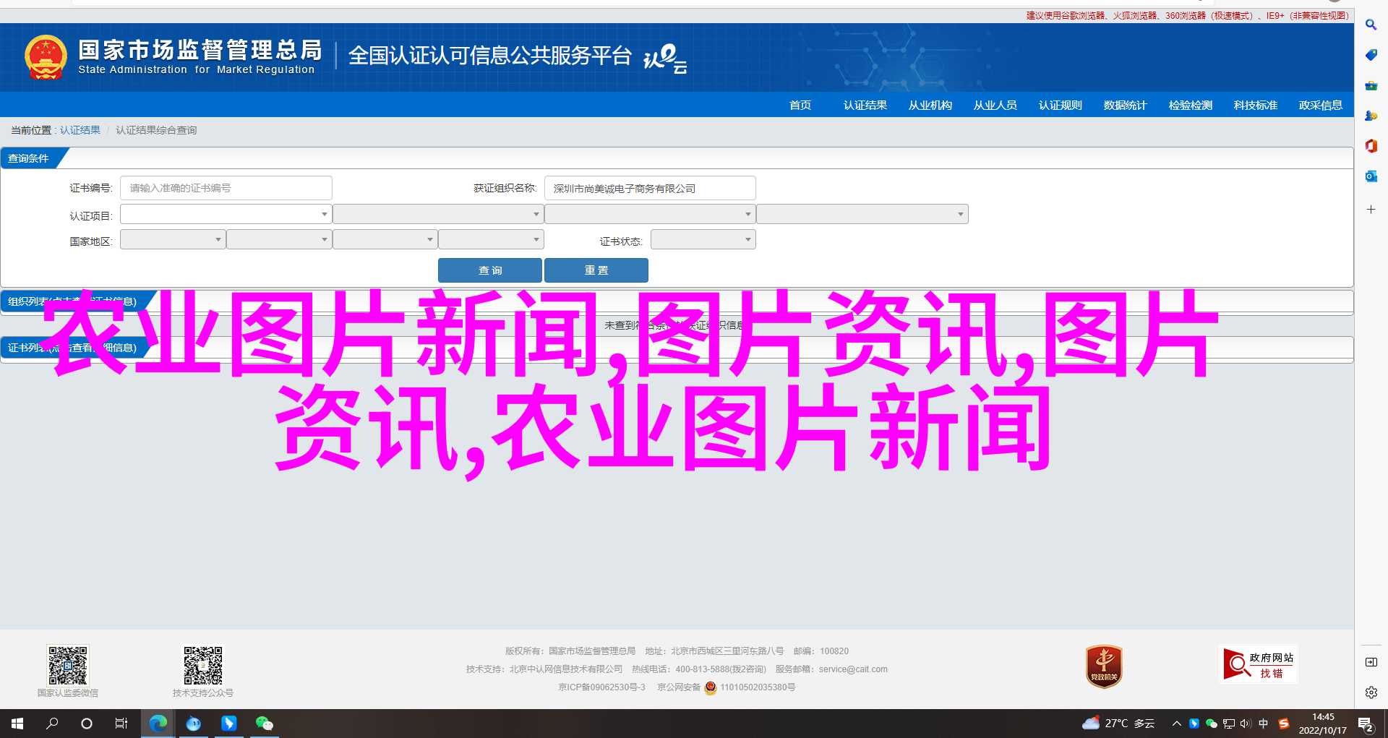1388x738 pixels.
Task: Expand the 证书状态 dropdown
Action: click(703, 239)
